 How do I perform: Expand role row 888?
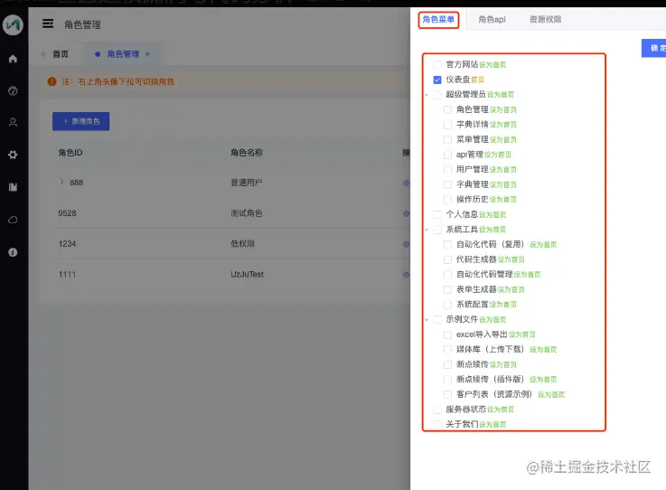[61, 182]
